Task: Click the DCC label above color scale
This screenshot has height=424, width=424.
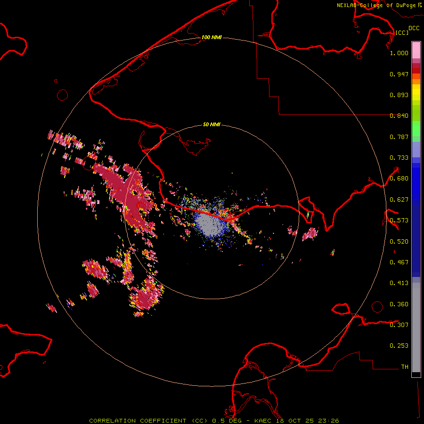Action: coord(414,28)
